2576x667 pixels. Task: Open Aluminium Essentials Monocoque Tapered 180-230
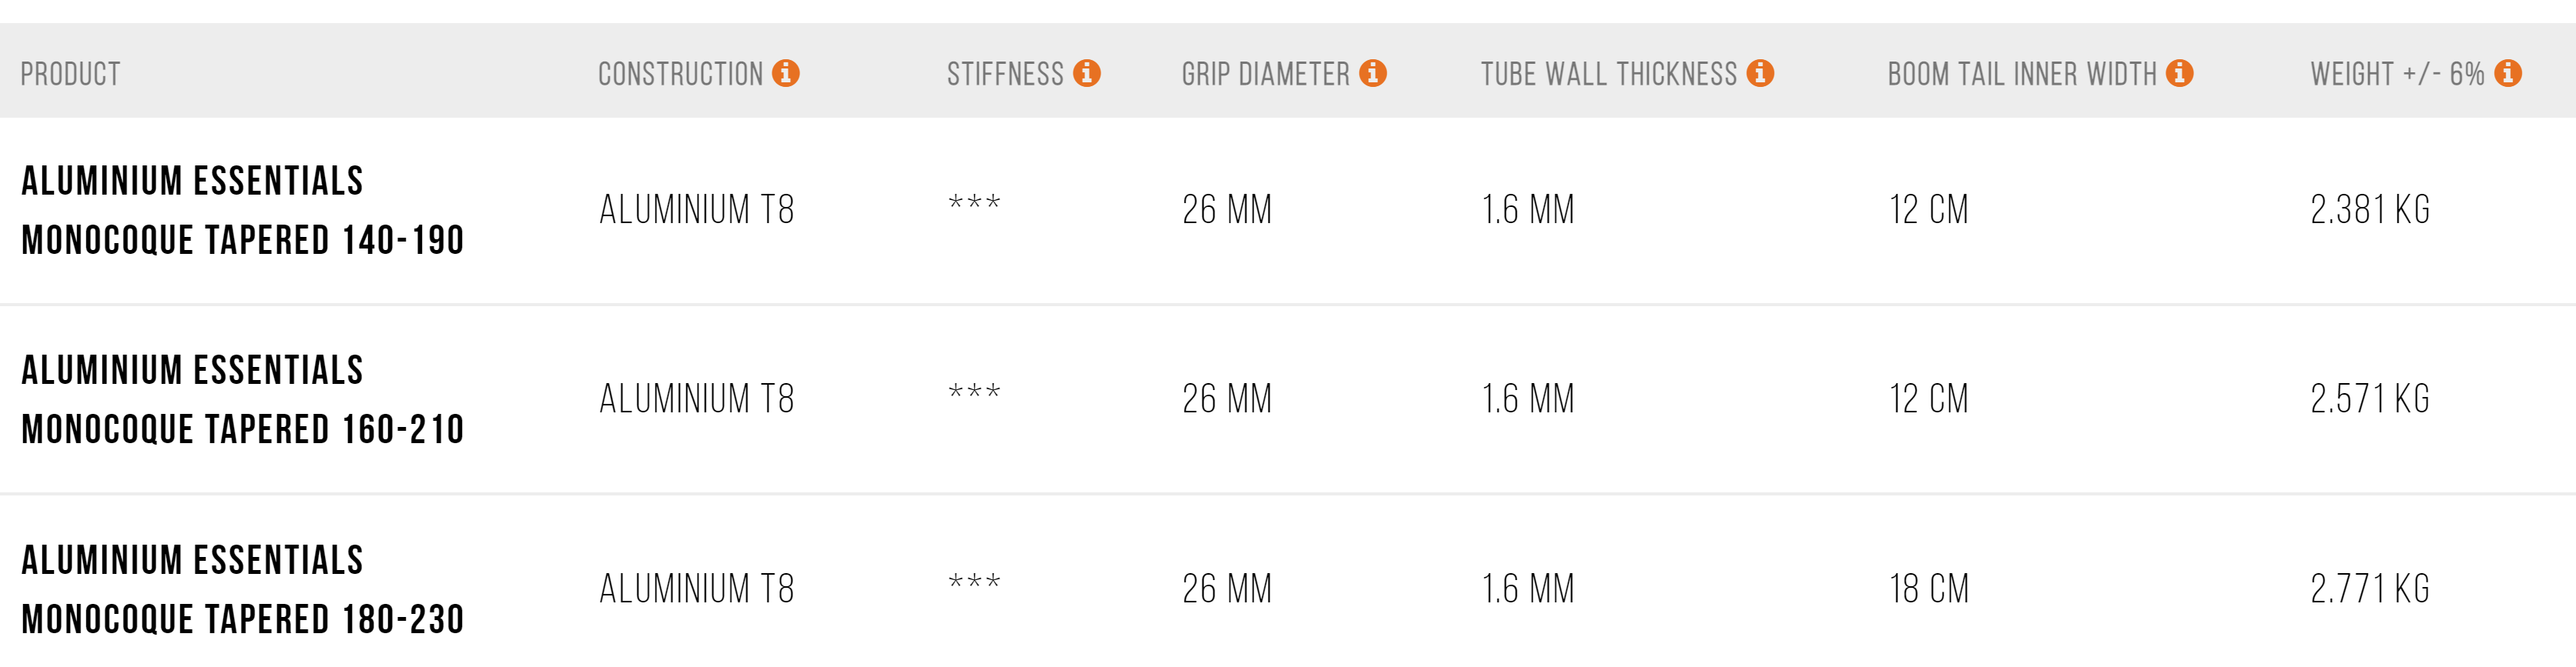[243, 590]
